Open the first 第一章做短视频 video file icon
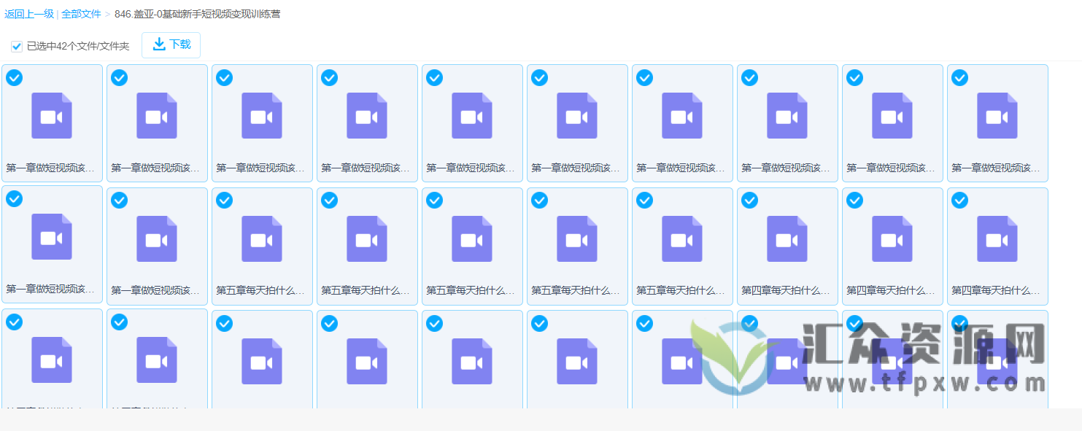 tap(51, 115)
